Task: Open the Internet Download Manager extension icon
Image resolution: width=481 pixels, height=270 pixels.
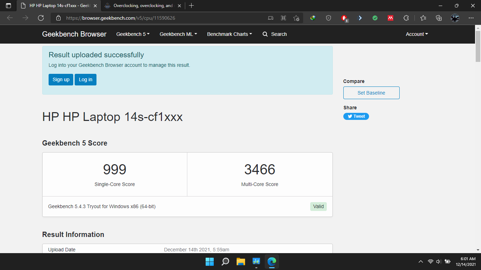Action: click(x=313, y=18)
